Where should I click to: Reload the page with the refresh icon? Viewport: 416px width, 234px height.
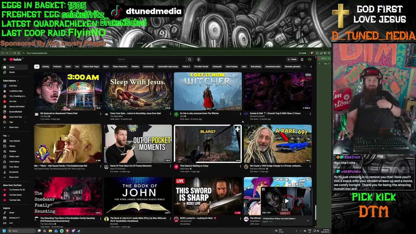(15, 53)
